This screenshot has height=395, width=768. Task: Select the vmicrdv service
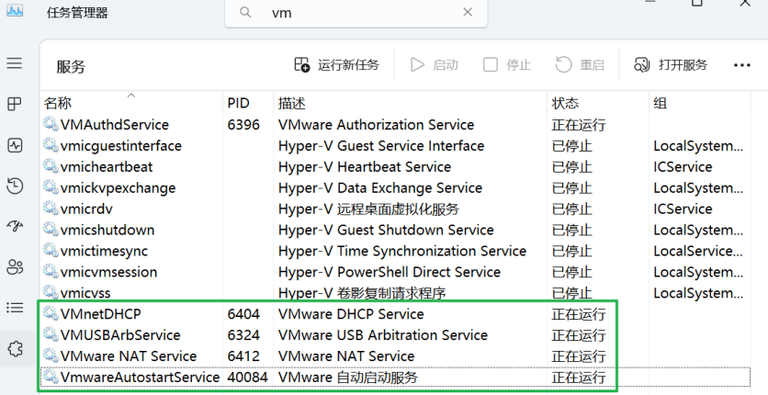tap(396, 209)
